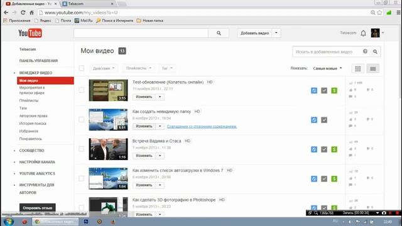Bookmark this page with star icon
The height and width of the screenshot is (226, 402).
coord(379,13)
